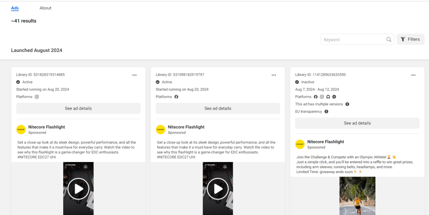Screen dimensions: 429x215
Task: Select the Ads tab
Action: [15, 8]
